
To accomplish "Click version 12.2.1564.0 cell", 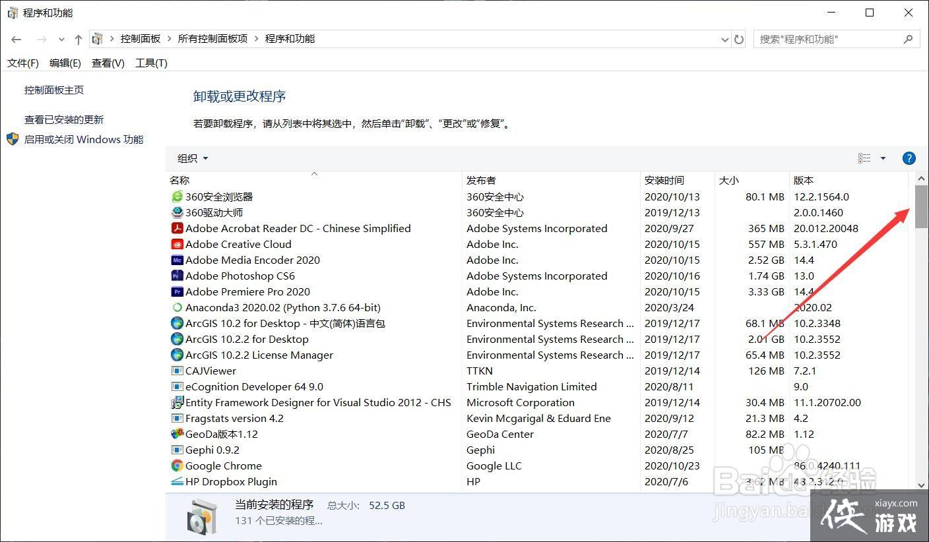I will (821, 196).
